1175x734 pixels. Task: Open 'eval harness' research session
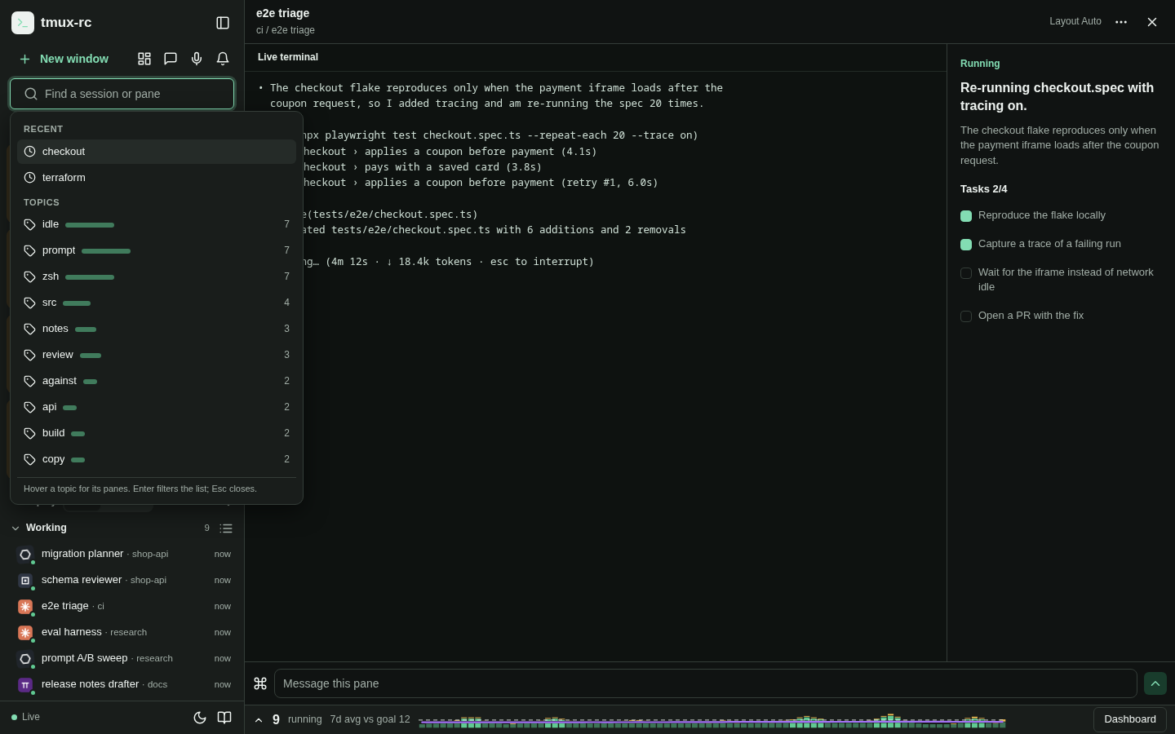pyautogui.click(x=124, y=633)
